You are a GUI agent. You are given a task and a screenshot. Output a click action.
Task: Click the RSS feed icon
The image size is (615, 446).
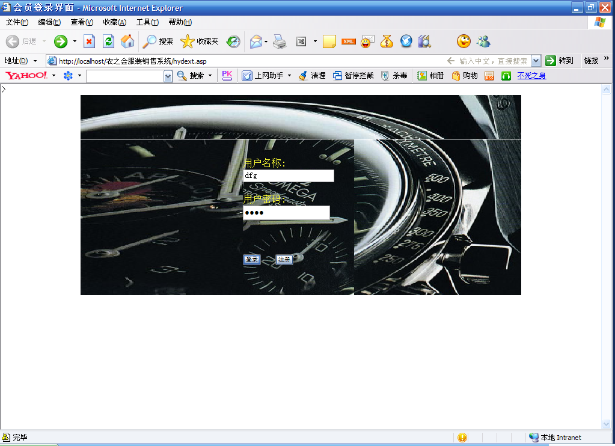tap(489, 76)
